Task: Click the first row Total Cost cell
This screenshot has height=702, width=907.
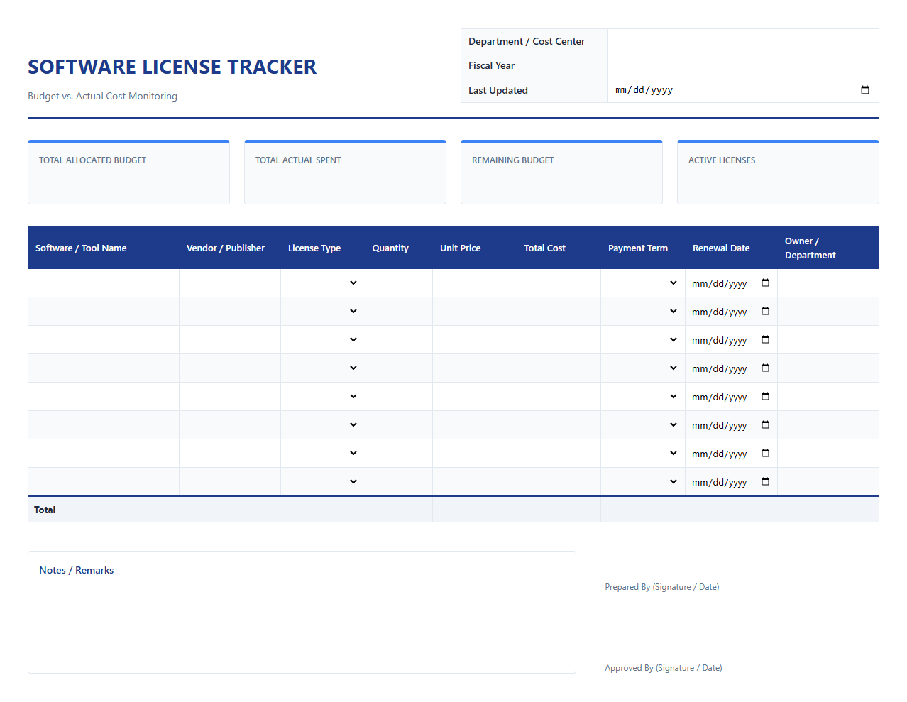Action: point(559,283)
